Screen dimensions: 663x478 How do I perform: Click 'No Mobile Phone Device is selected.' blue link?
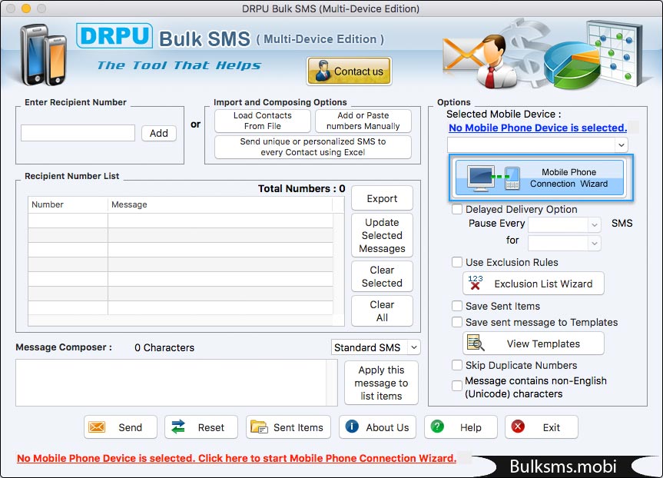pos(538,128)
